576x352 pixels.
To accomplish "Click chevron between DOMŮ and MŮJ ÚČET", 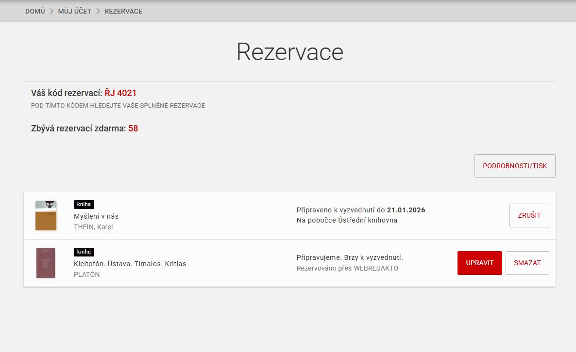I will 51,11.
